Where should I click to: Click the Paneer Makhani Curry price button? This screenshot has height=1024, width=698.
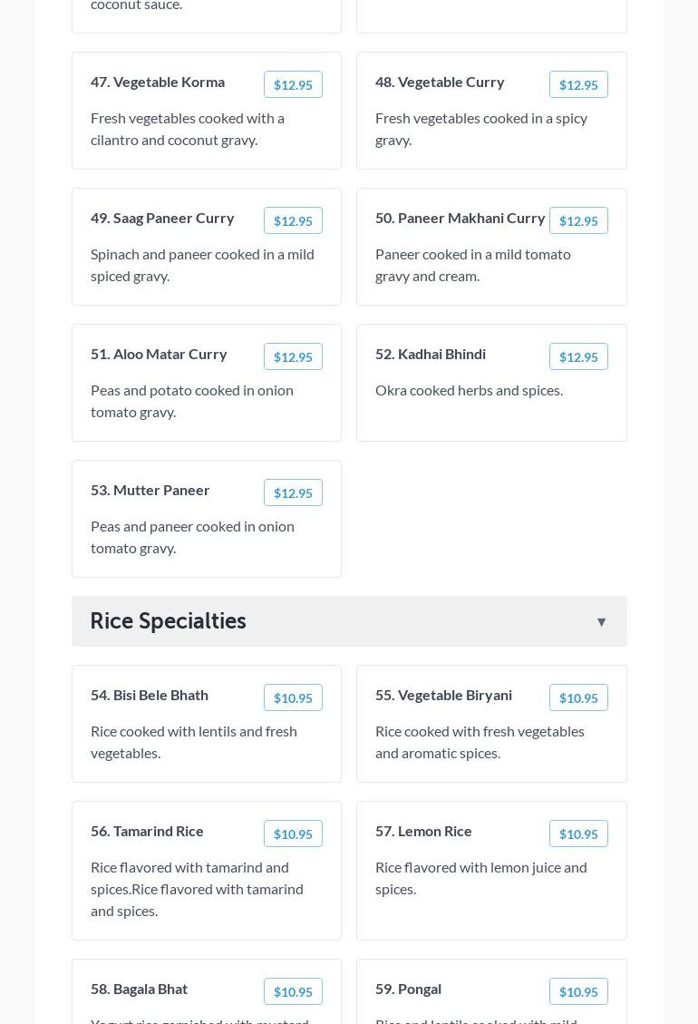[578, 220]
